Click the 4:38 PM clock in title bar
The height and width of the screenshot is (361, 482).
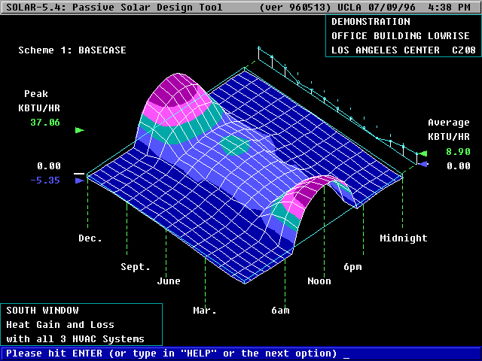[449, 7]
